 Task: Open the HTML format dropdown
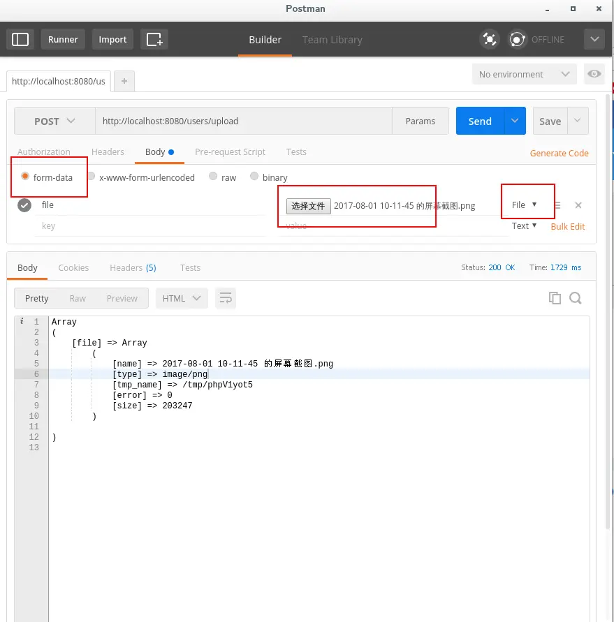click(182, 298)
